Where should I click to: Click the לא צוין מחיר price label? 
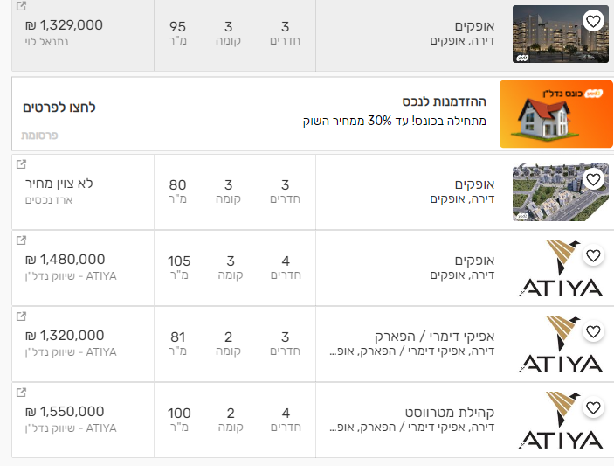[x=63, y=184]
